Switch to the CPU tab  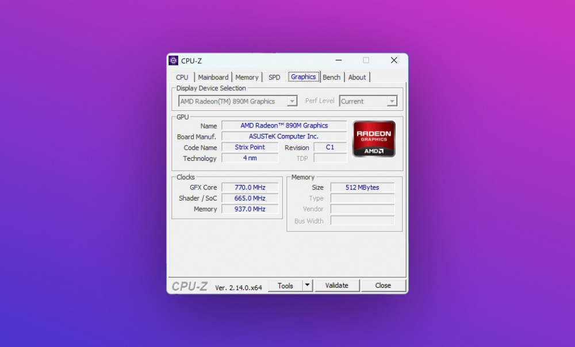tap(182, 78)
